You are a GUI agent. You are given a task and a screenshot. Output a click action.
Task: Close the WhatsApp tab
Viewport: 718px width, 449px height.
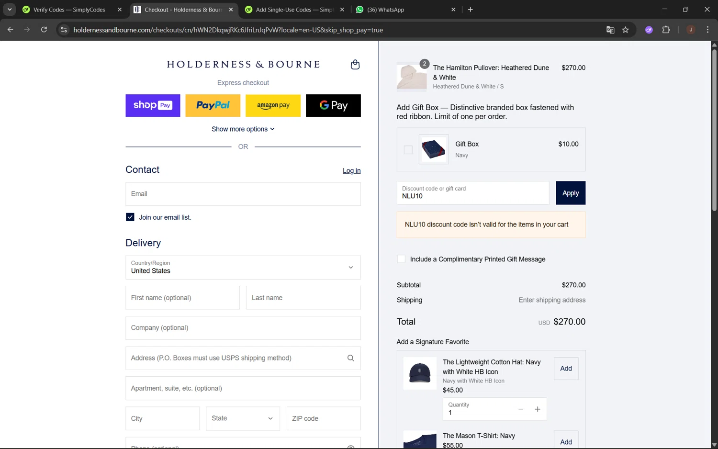click(453, 10)
